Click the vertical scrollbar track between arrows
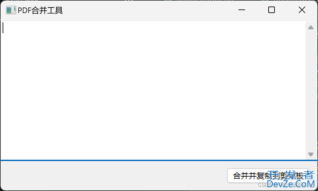 coord(310,91)
